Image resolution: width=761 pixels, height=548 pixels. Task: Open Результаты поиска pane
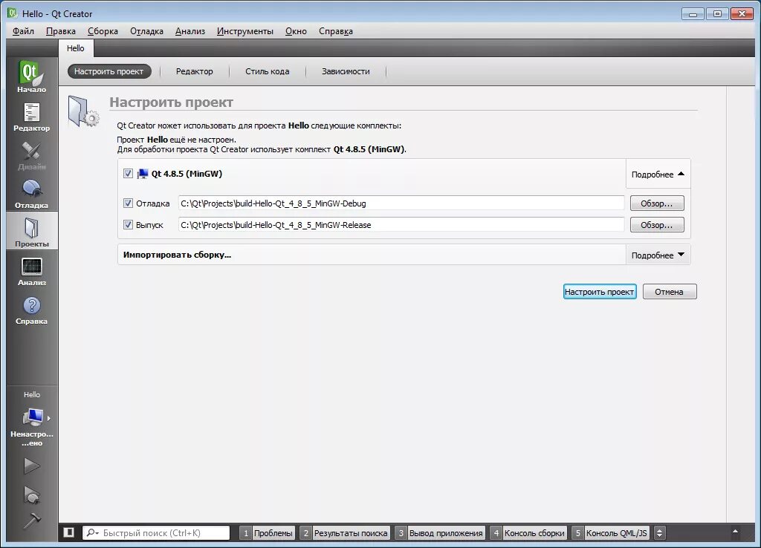point(345,533)
